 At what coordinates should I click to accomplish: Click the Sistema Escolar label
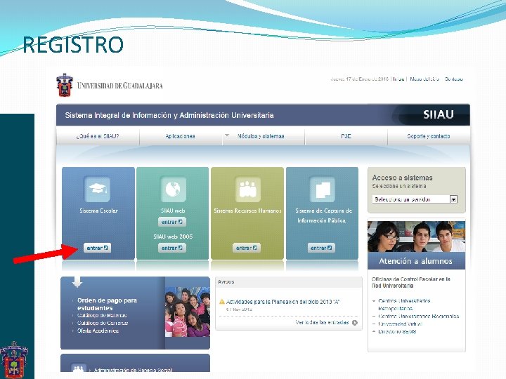tap(98, 211)
